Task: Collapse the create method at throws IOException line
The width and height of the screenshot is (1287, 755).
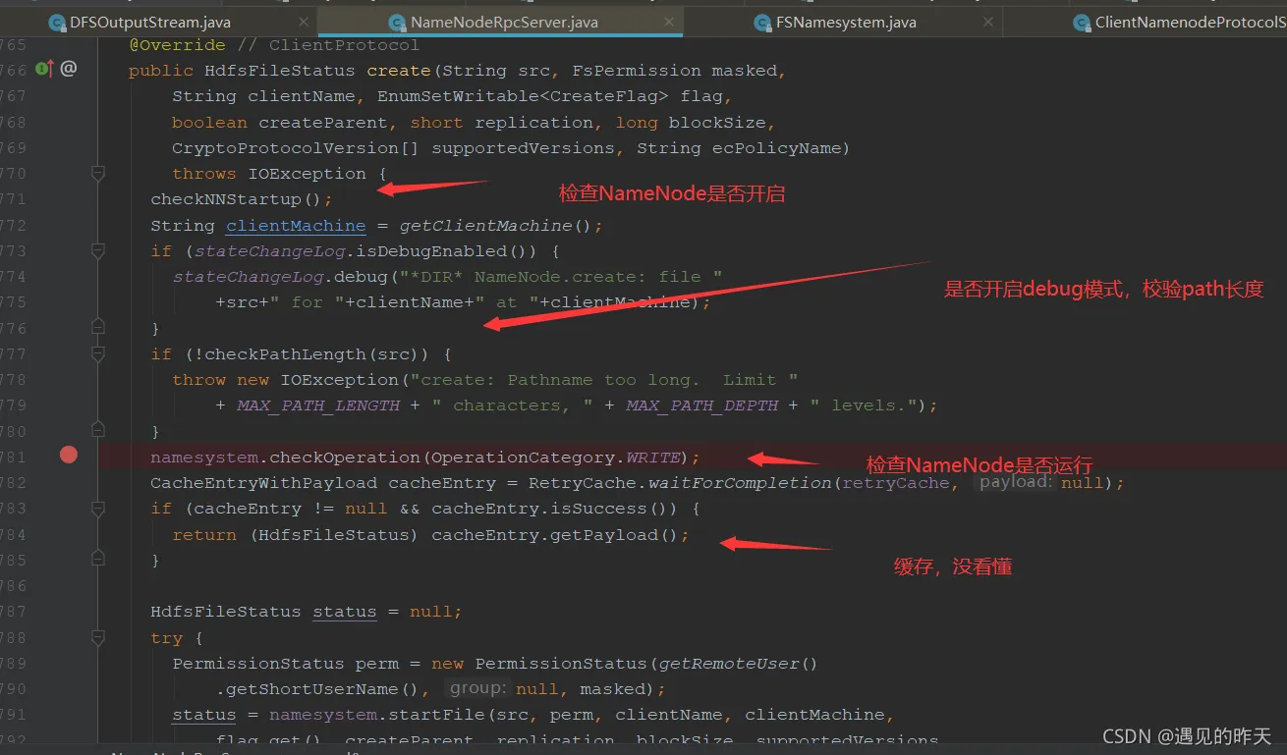Action: (x=98, y=174)
